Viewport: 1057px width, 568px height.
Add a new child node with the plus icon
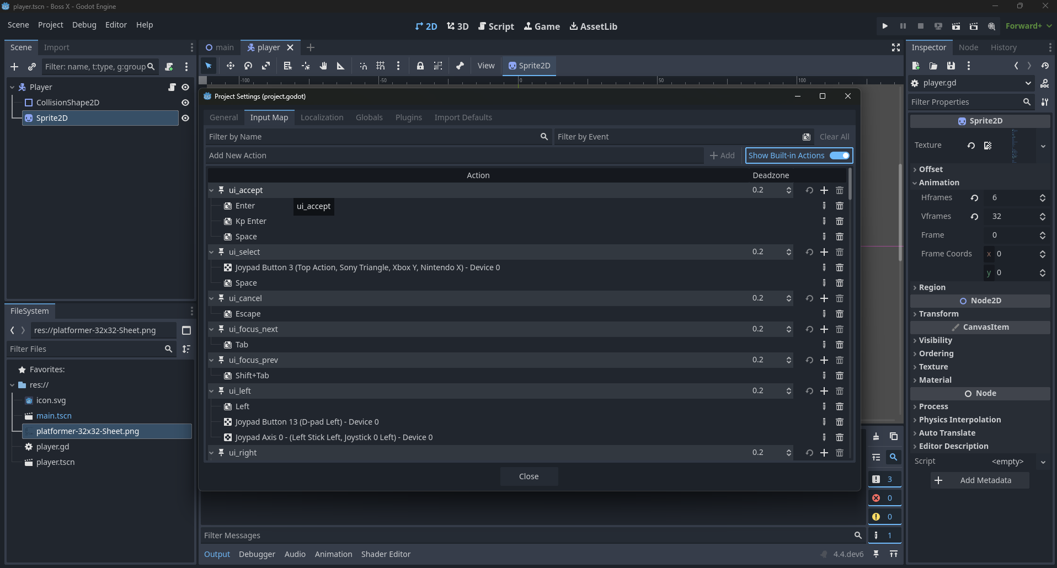point(14,67)
